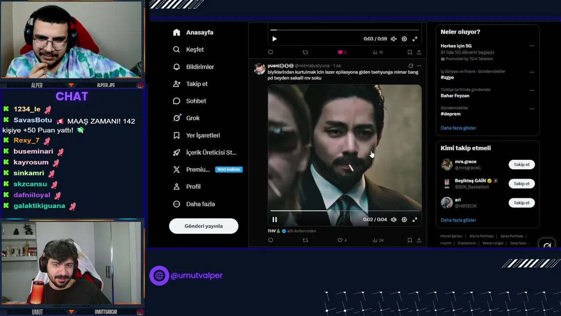Click Grok explain icon on yuan's post

pyautogui.click(x=411, y=66)
